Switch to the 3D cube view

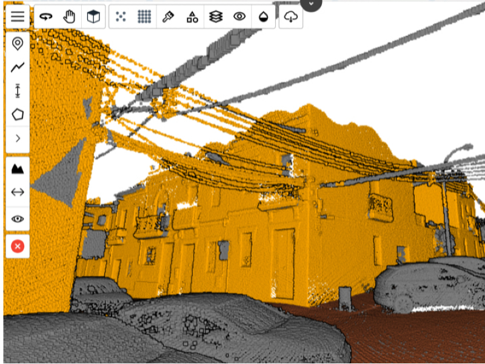(93, 17)
